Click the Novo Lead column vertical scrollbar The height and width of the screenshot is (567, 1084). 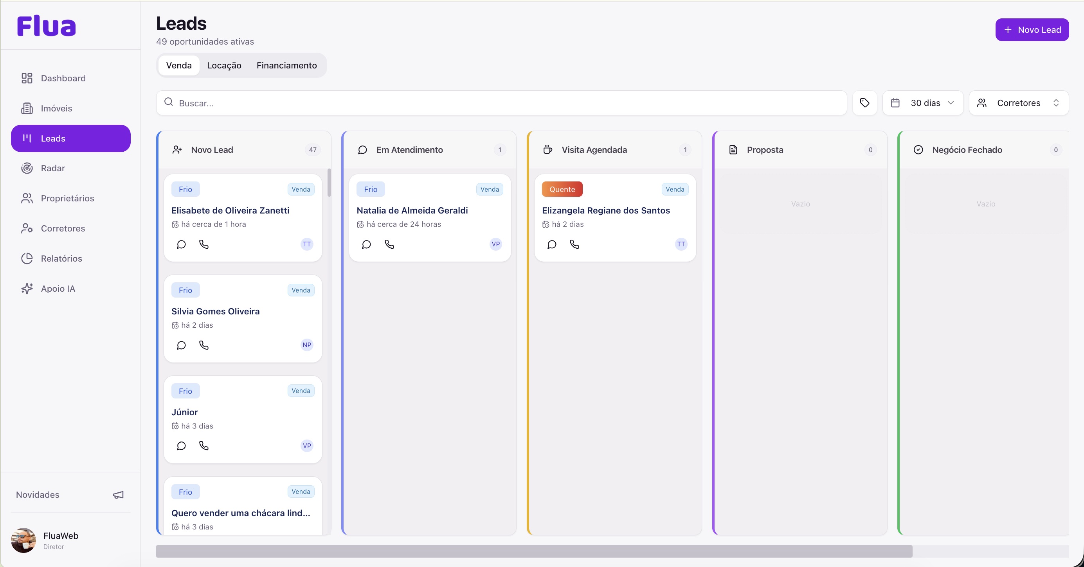tap(329, 183)
